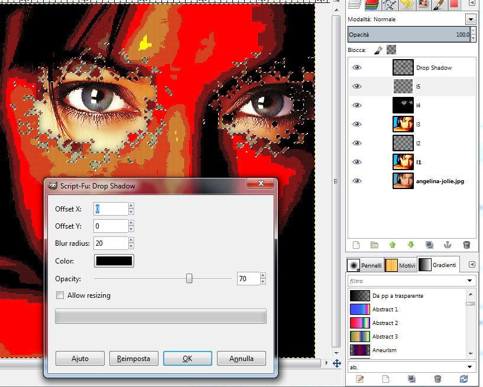Click the layer Opacità slider bar
483x387 pixels.
[409, 34]
